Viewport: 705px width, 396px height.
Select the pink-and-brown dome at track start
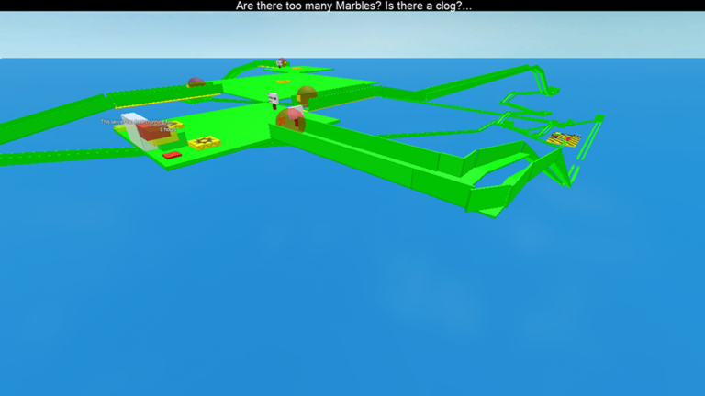tap(291, 121)
